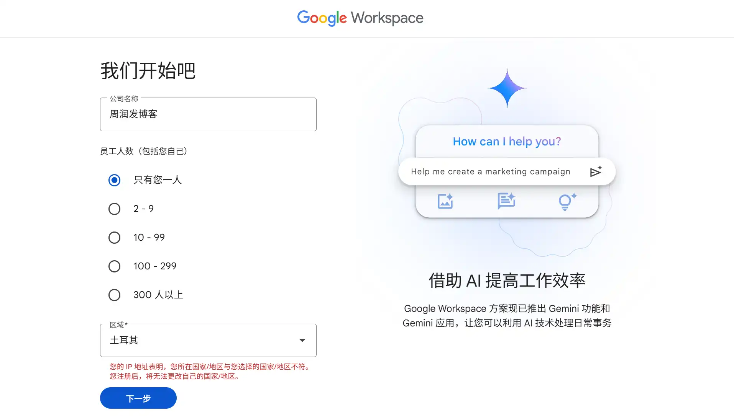
Task: Click the Google Workspace logo
Action: pos(360,18)
